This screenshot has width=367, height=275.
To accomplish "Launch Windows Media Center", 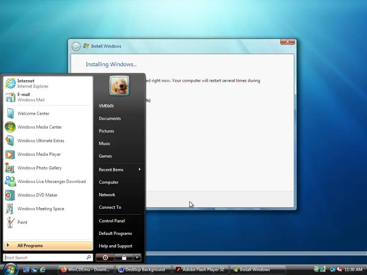I will 48,127.
